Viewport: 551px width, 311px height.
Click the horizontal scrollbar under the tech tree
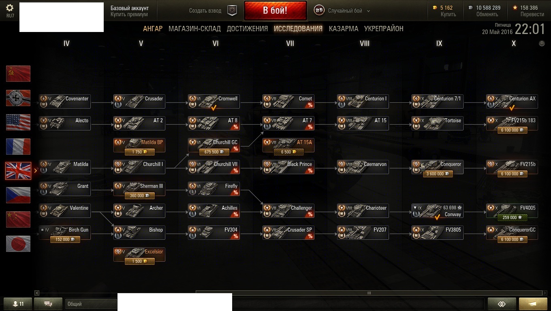point(369,293)
